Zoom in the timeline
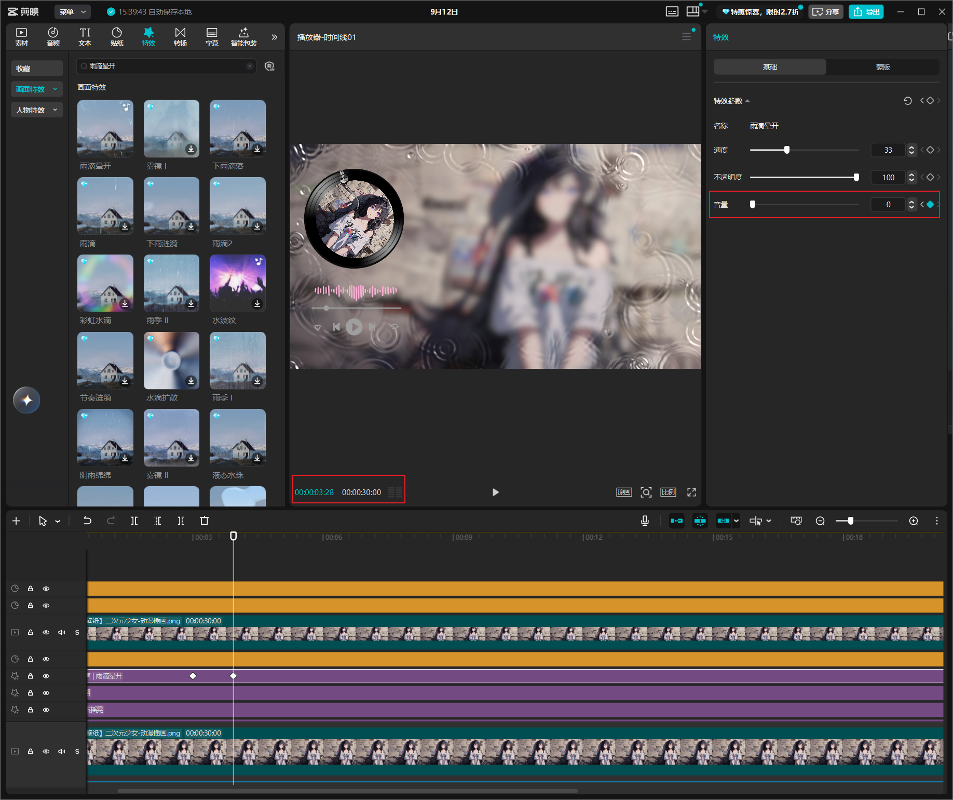This screenshot has height=800, width=953. point(914,521)
